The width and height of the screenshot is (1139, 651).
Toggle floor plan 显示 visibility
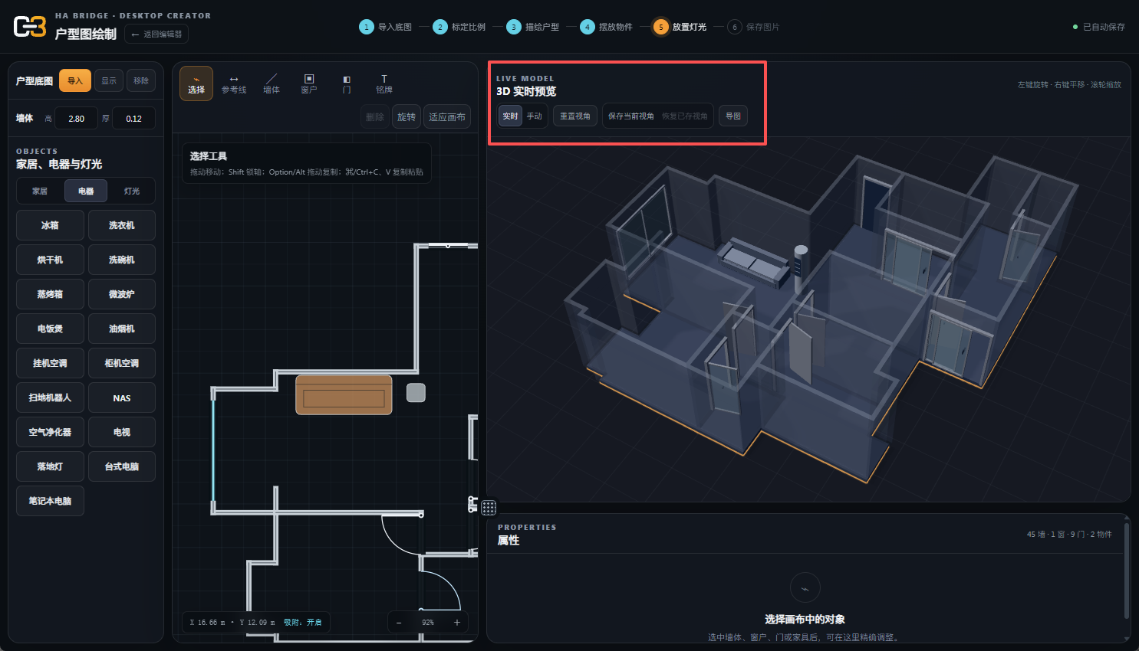(x=109, y=80)
